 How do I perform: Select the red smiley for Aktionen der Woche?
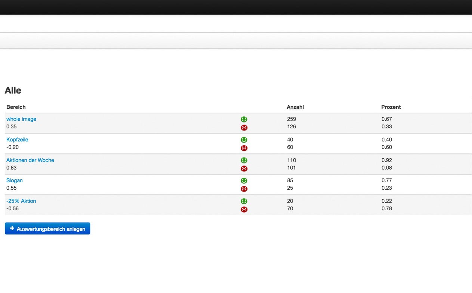244,168
